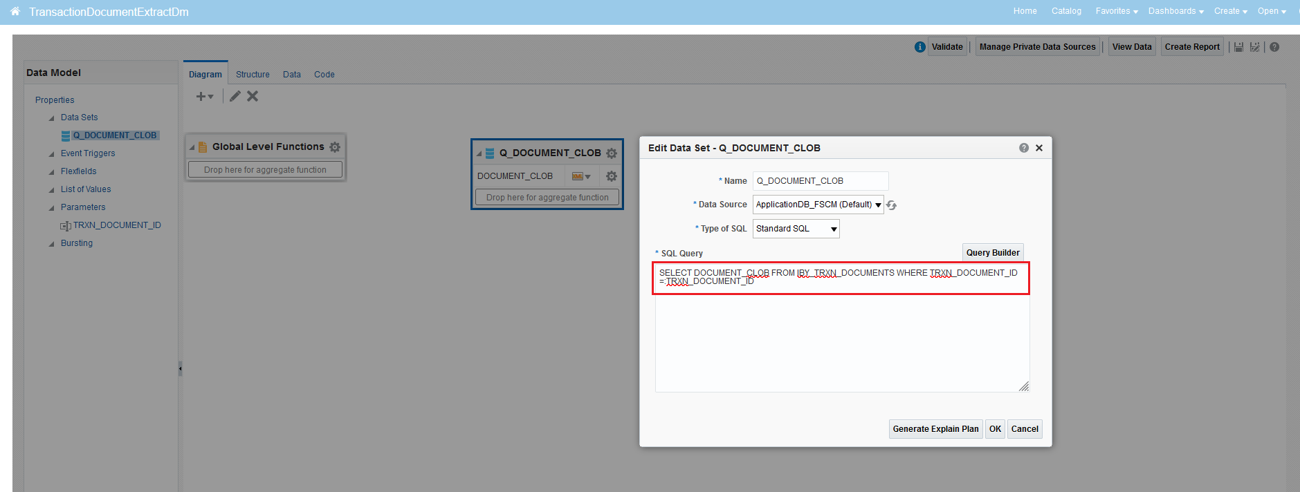Image resolution: width=1300 pixels, height=492 pixels.
Task: Collapse the Q_DOCUMENT_CLOB dataset box
Action: pyautogui.click(x=479, y=154)
